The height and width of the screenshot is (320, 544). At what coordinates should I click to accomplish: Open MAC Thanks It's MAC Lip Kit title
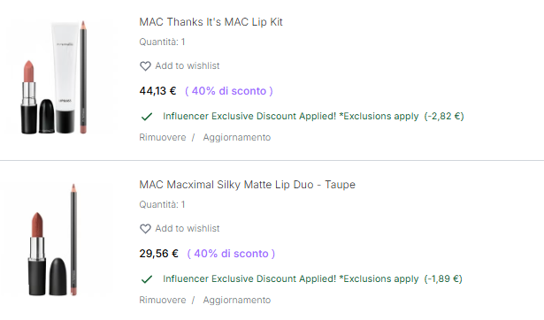point(211,22)
